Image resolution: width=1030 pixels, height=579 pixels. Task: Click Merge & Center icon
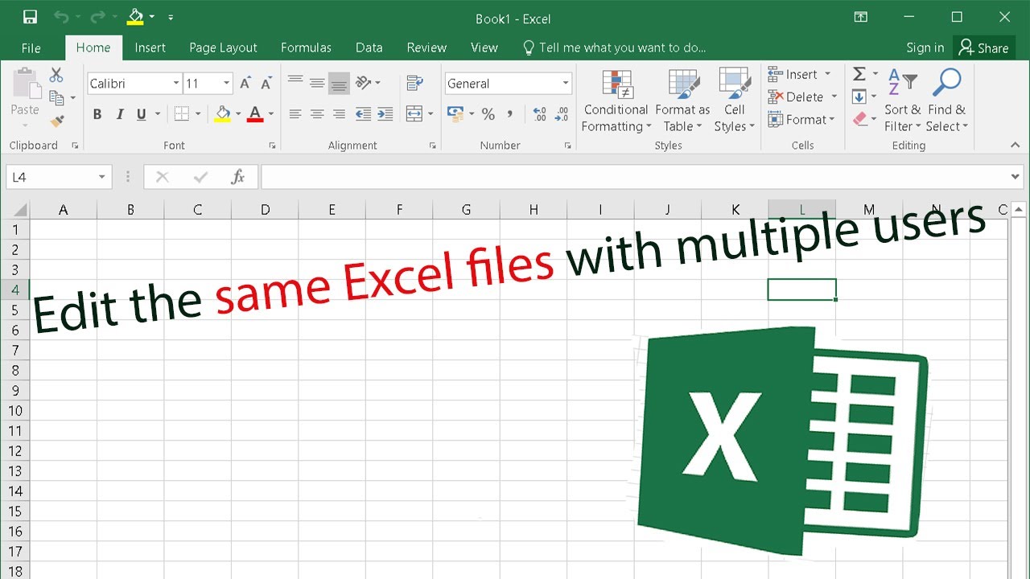tap(414, 114)
